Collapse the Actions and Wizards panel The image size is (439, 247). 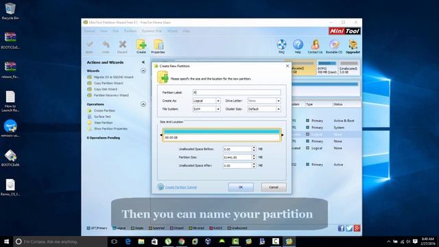(x=143, y=62)
